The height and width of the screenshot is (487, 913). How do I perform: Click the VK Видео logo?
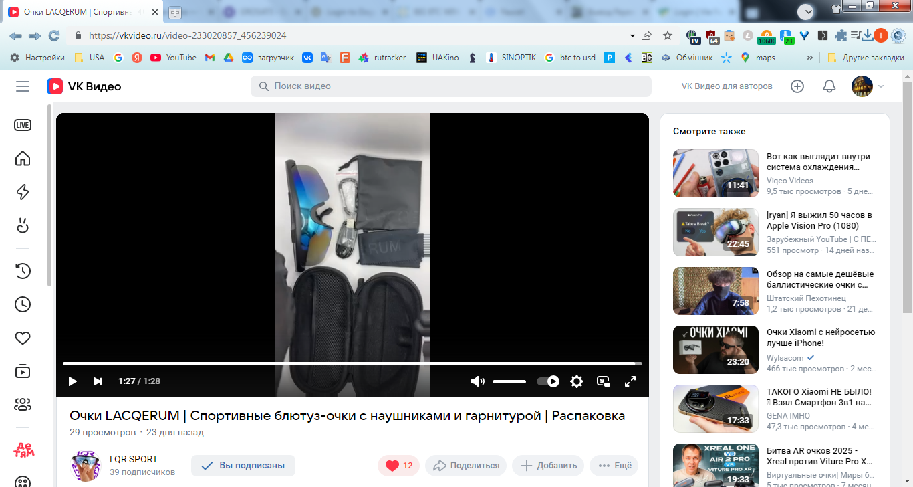pyautogui.click(x=84, y=86)
